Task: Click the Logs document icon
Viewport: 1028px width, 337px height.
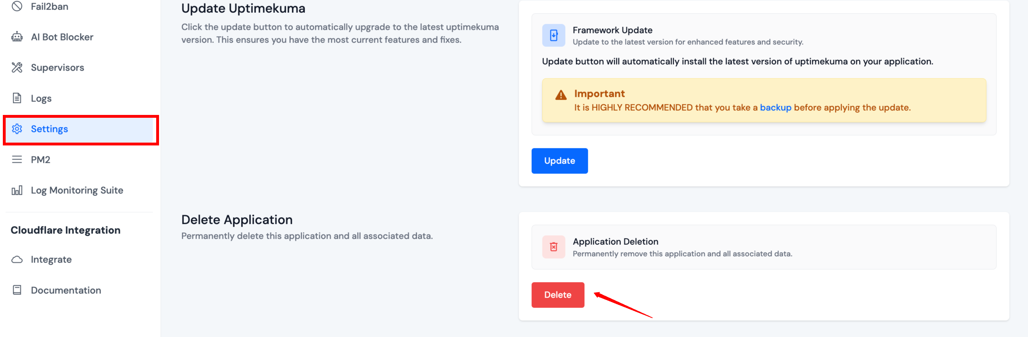Action: pyautogui.click(x=17, y=98)
